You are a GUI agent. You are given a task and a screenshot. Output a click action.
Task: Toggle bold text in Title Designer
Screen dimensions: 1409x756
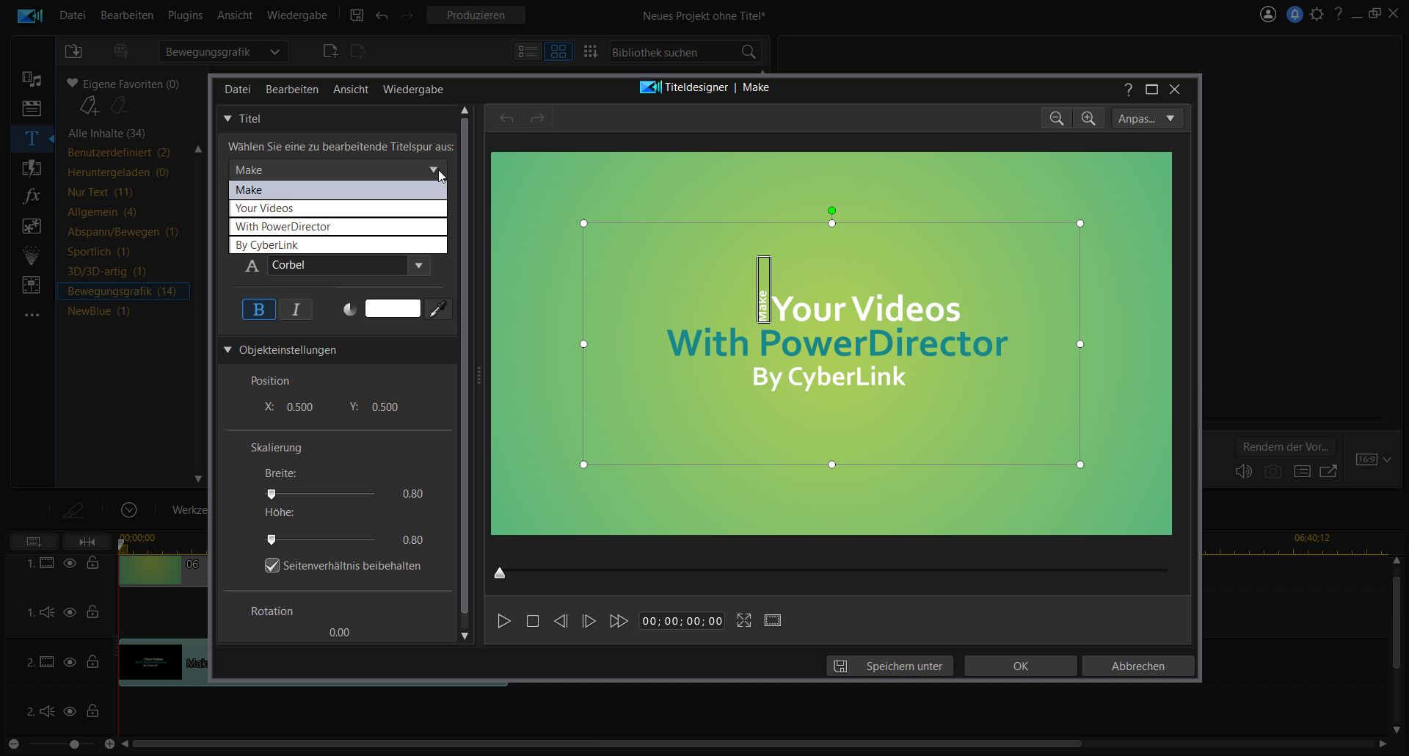click(259, 310)
